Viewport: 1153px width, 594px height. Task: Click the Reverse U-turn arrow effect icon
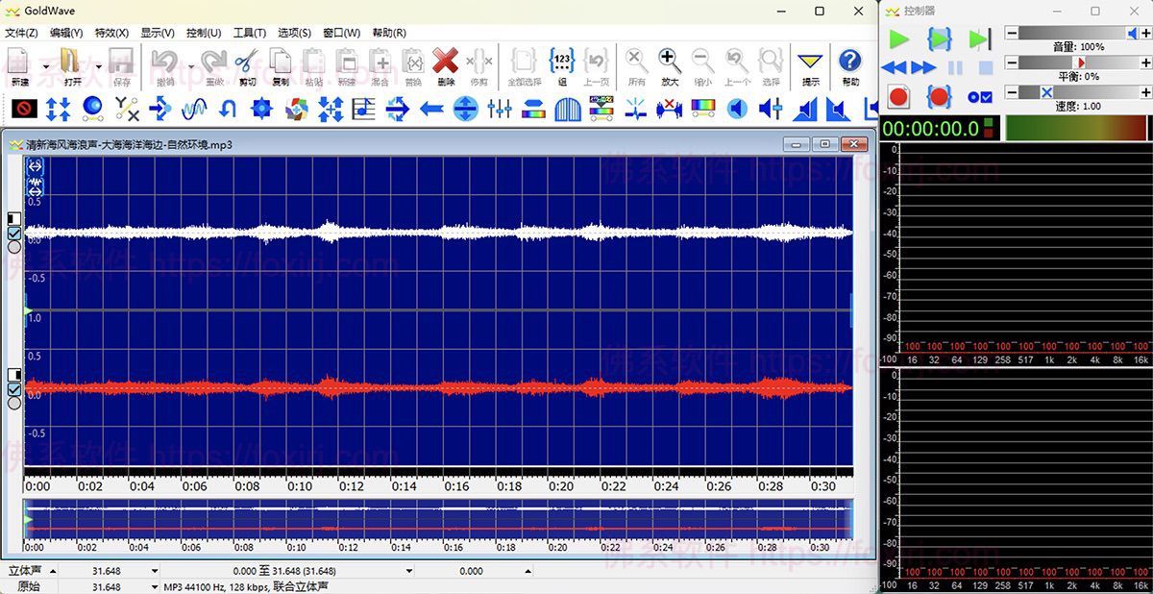[x=228, y=109]
